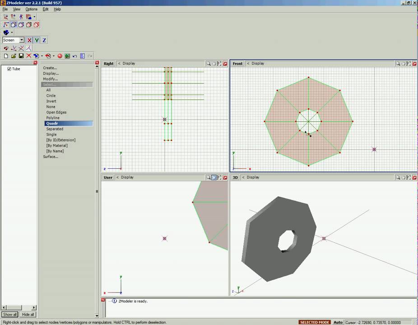The image size is (418, 325).
Task: Click the red Export icon
Action: point(48,56)
